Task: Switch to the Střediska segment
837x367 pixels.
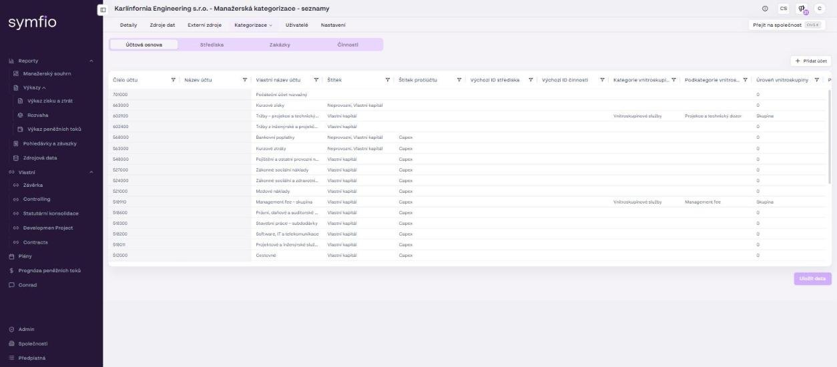Action: pos(212,45)
